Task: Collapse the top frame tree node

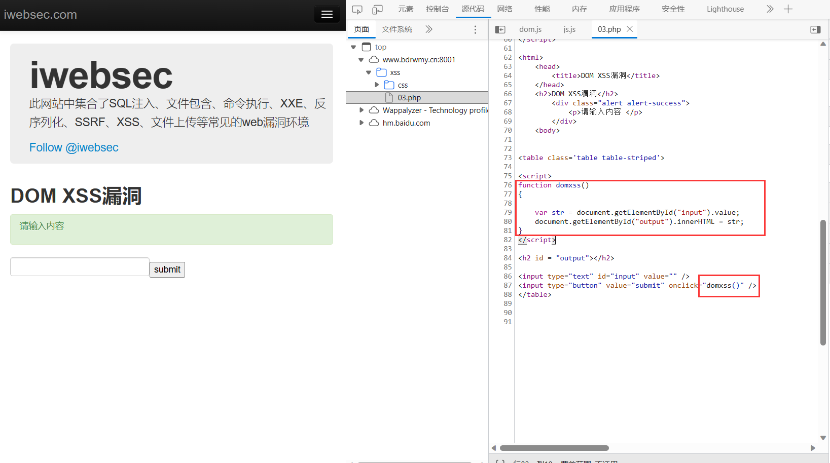Action: pyautogui.click(x=353, y=47)
